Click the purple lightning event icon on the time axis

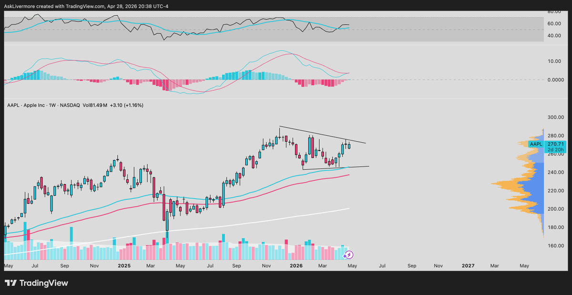click(x=348, y=255)
